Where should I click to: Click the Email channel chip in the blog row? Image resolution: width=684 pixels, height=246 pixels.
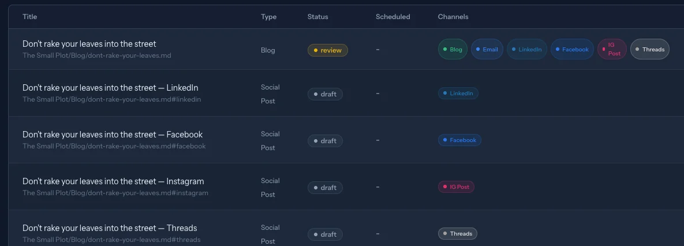[487, 49]
